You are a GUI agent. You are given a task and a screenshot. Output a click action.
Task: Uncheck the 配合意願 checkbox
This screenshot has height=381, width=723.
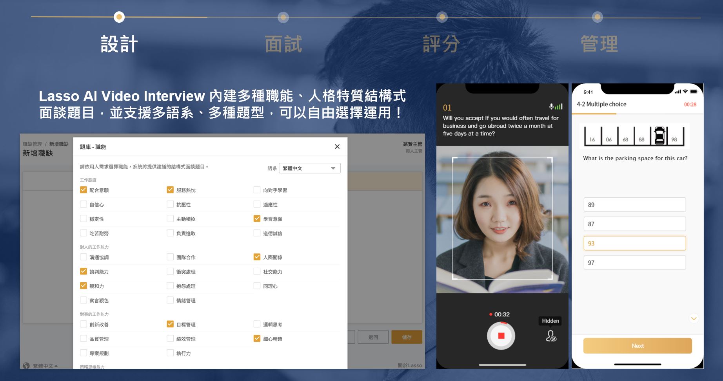(84, 190)
